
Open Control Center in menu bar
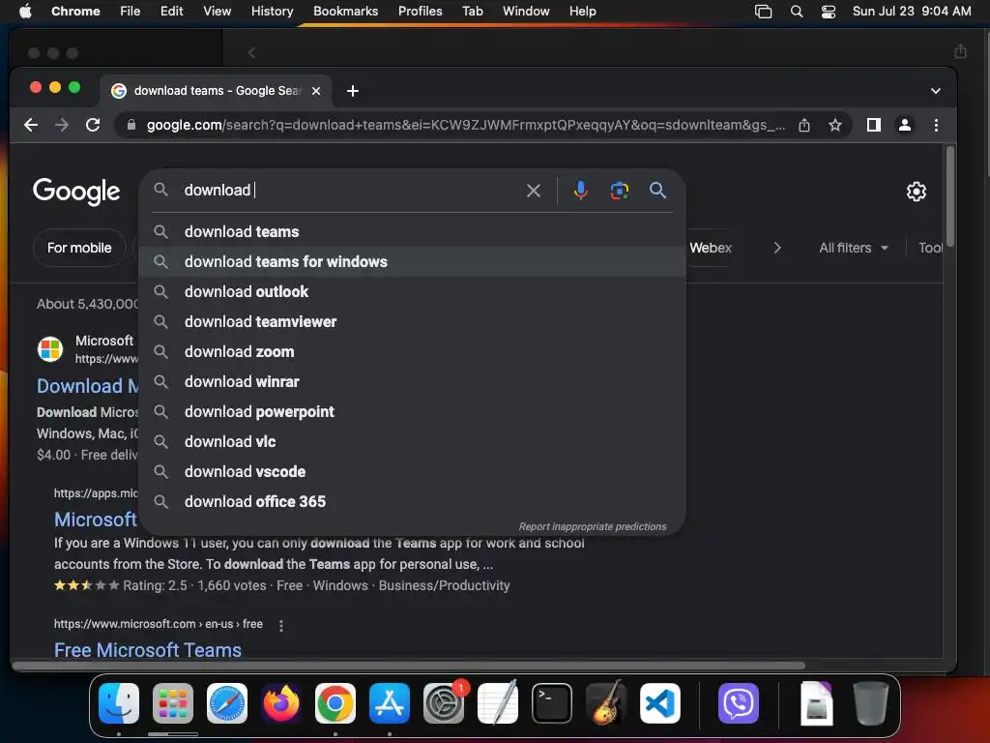pyautogui.click(x=829, y=12)
